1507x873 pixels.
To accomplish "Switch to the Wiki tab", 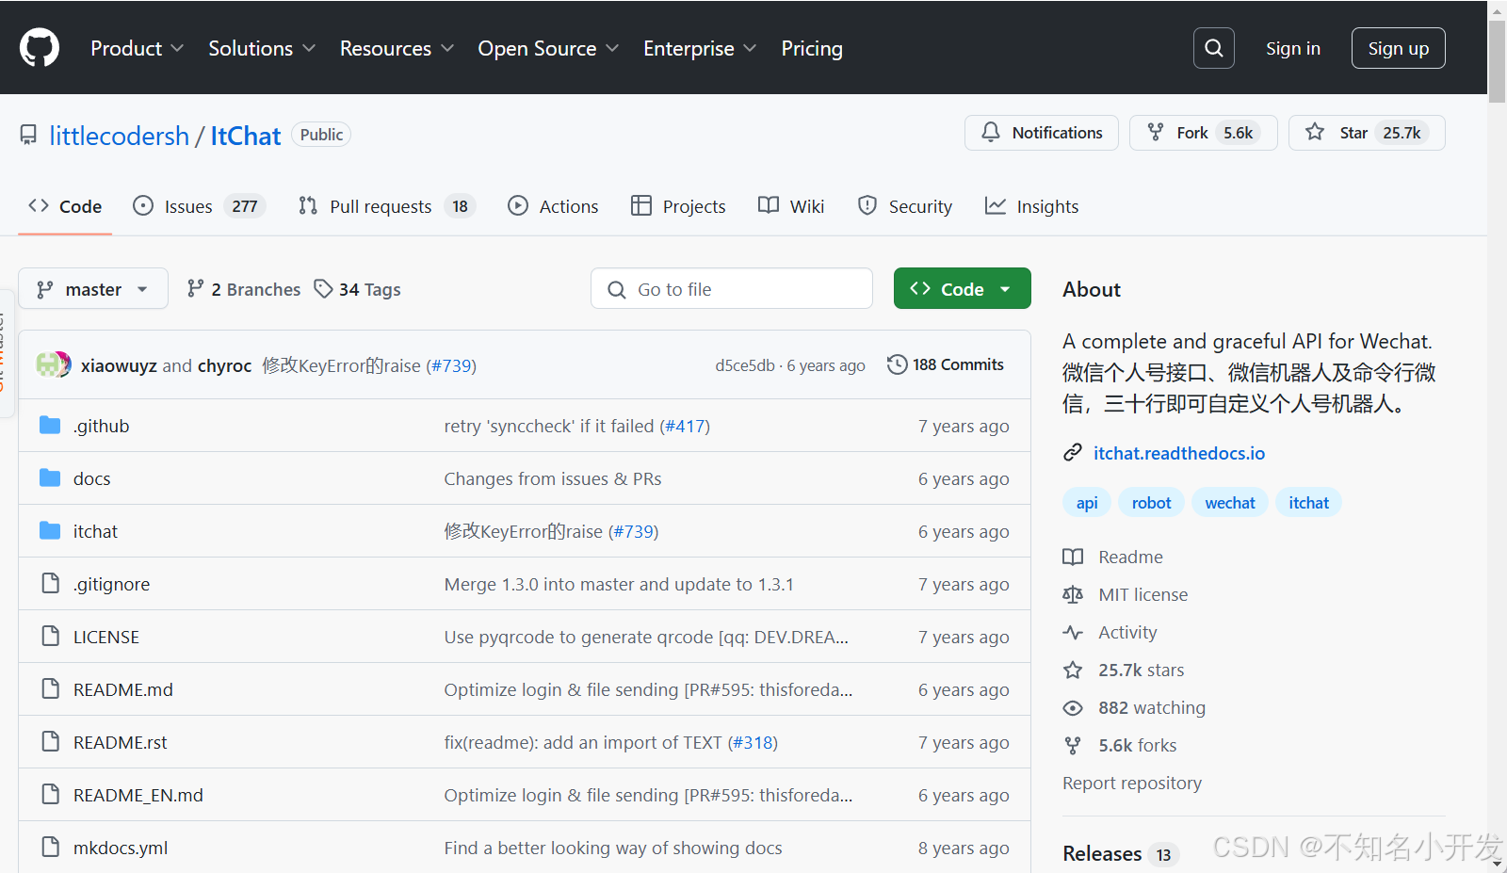I will coord(791,206).
